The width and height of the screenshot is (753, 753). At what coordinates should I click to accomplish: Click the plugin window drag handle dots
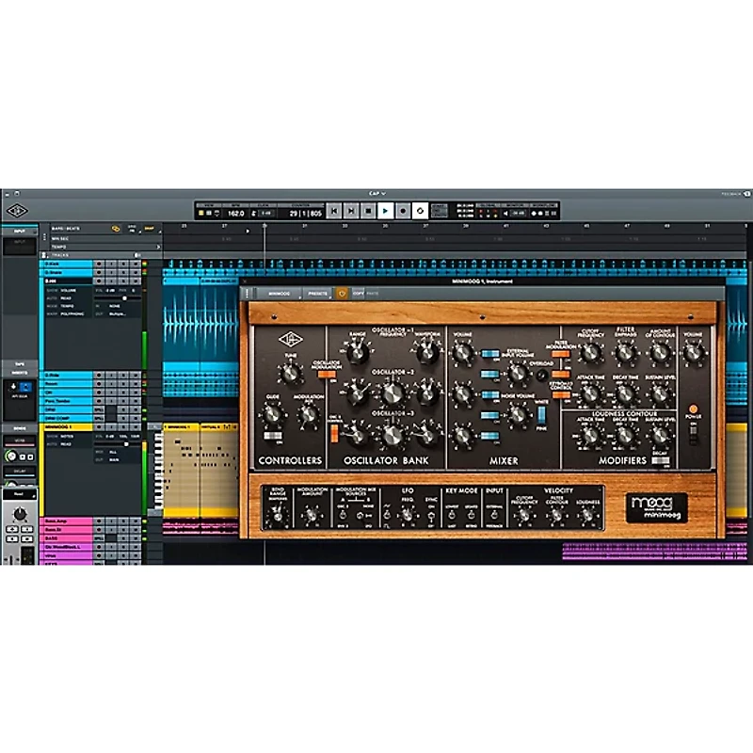coord(247,294)
